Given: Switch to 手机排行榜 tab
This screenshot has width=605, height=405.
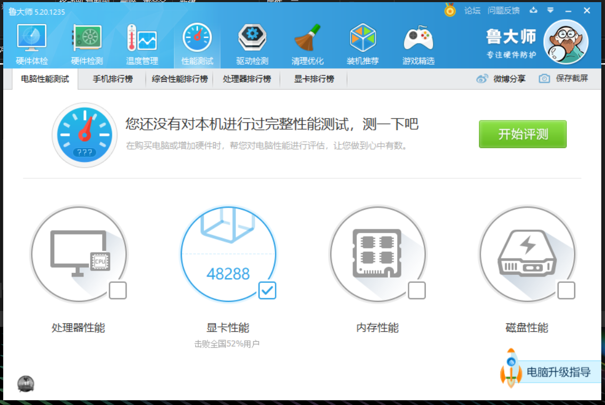Looking at the screenshot, I should pos(113,79).
